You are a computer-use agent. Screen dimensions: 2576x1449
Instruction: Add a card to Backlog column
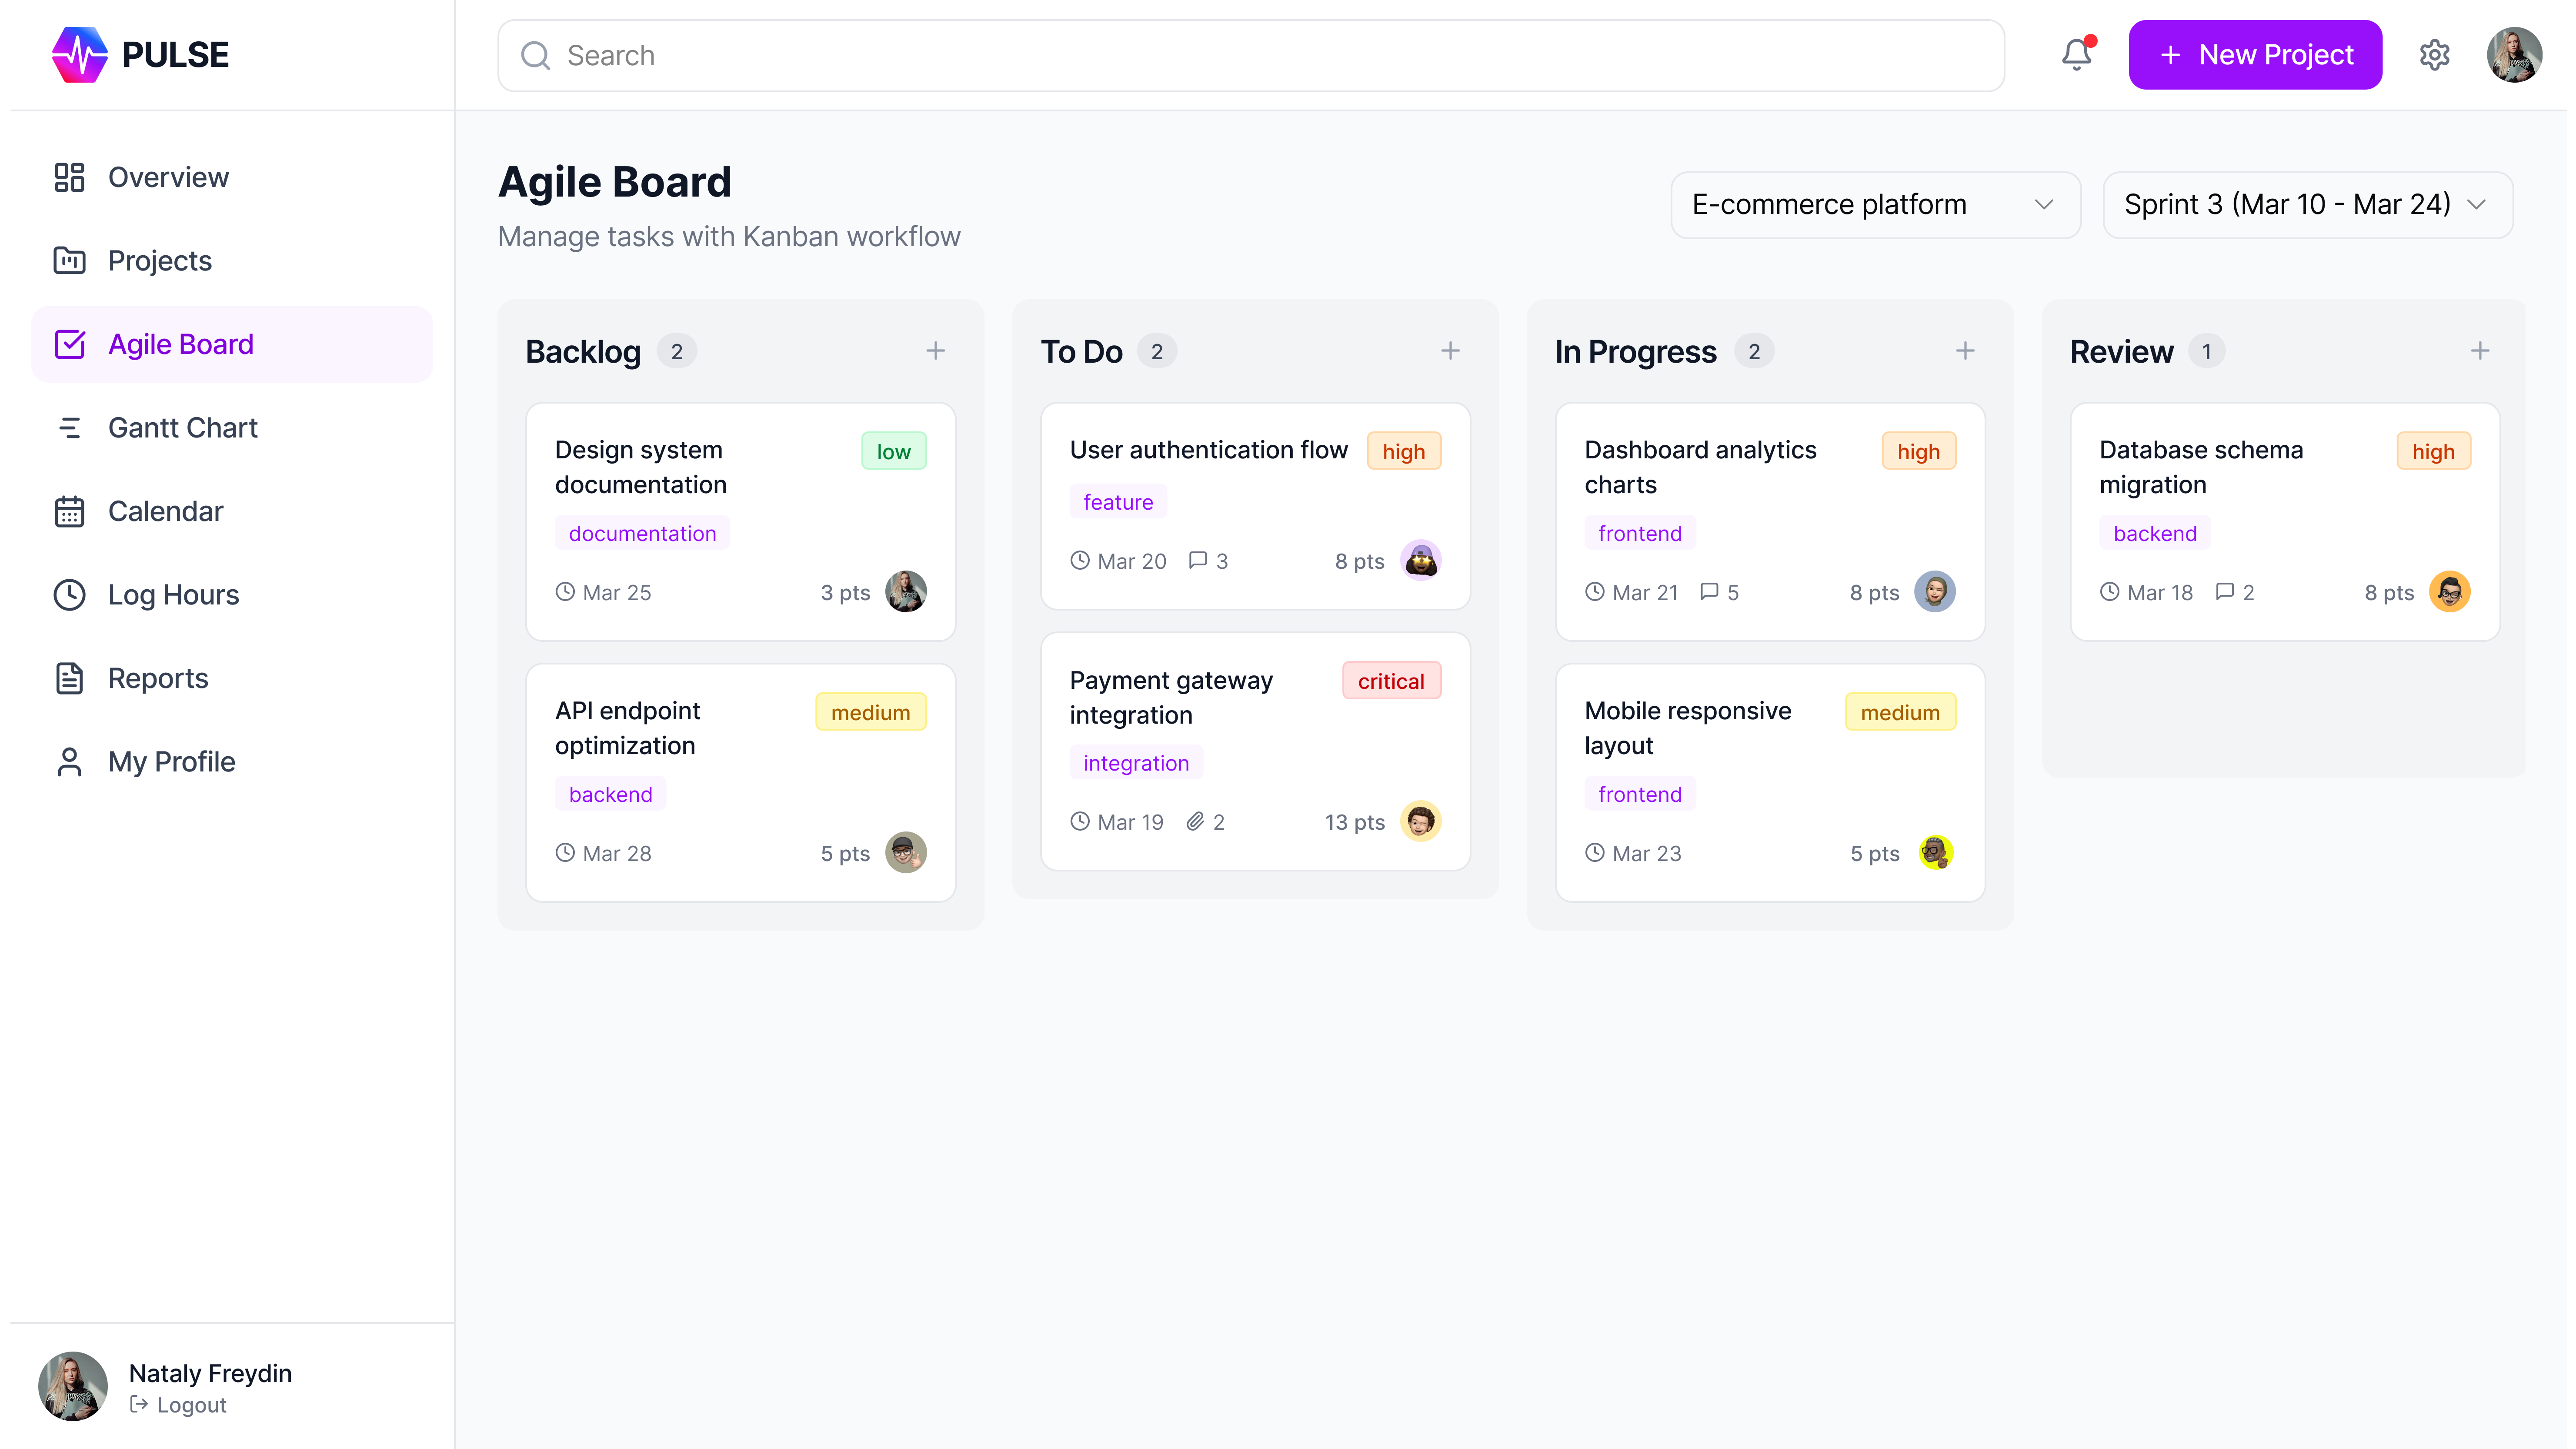[935, 351]
